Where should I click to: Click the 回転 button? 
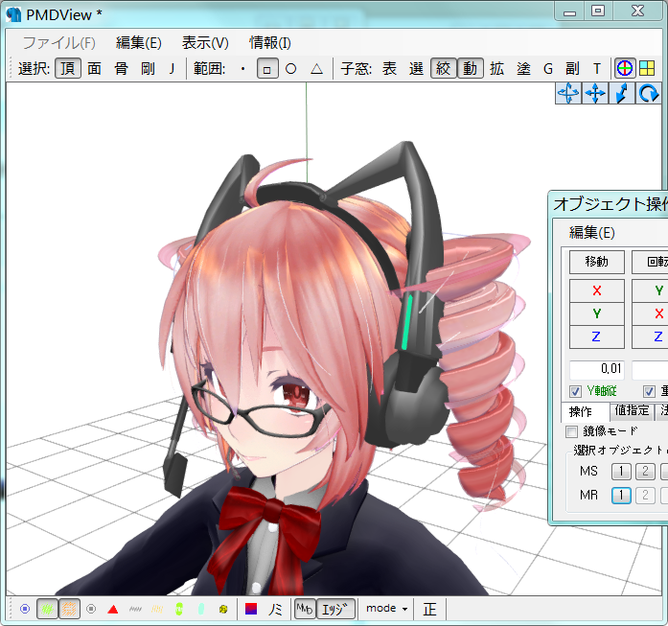(650, 262)
